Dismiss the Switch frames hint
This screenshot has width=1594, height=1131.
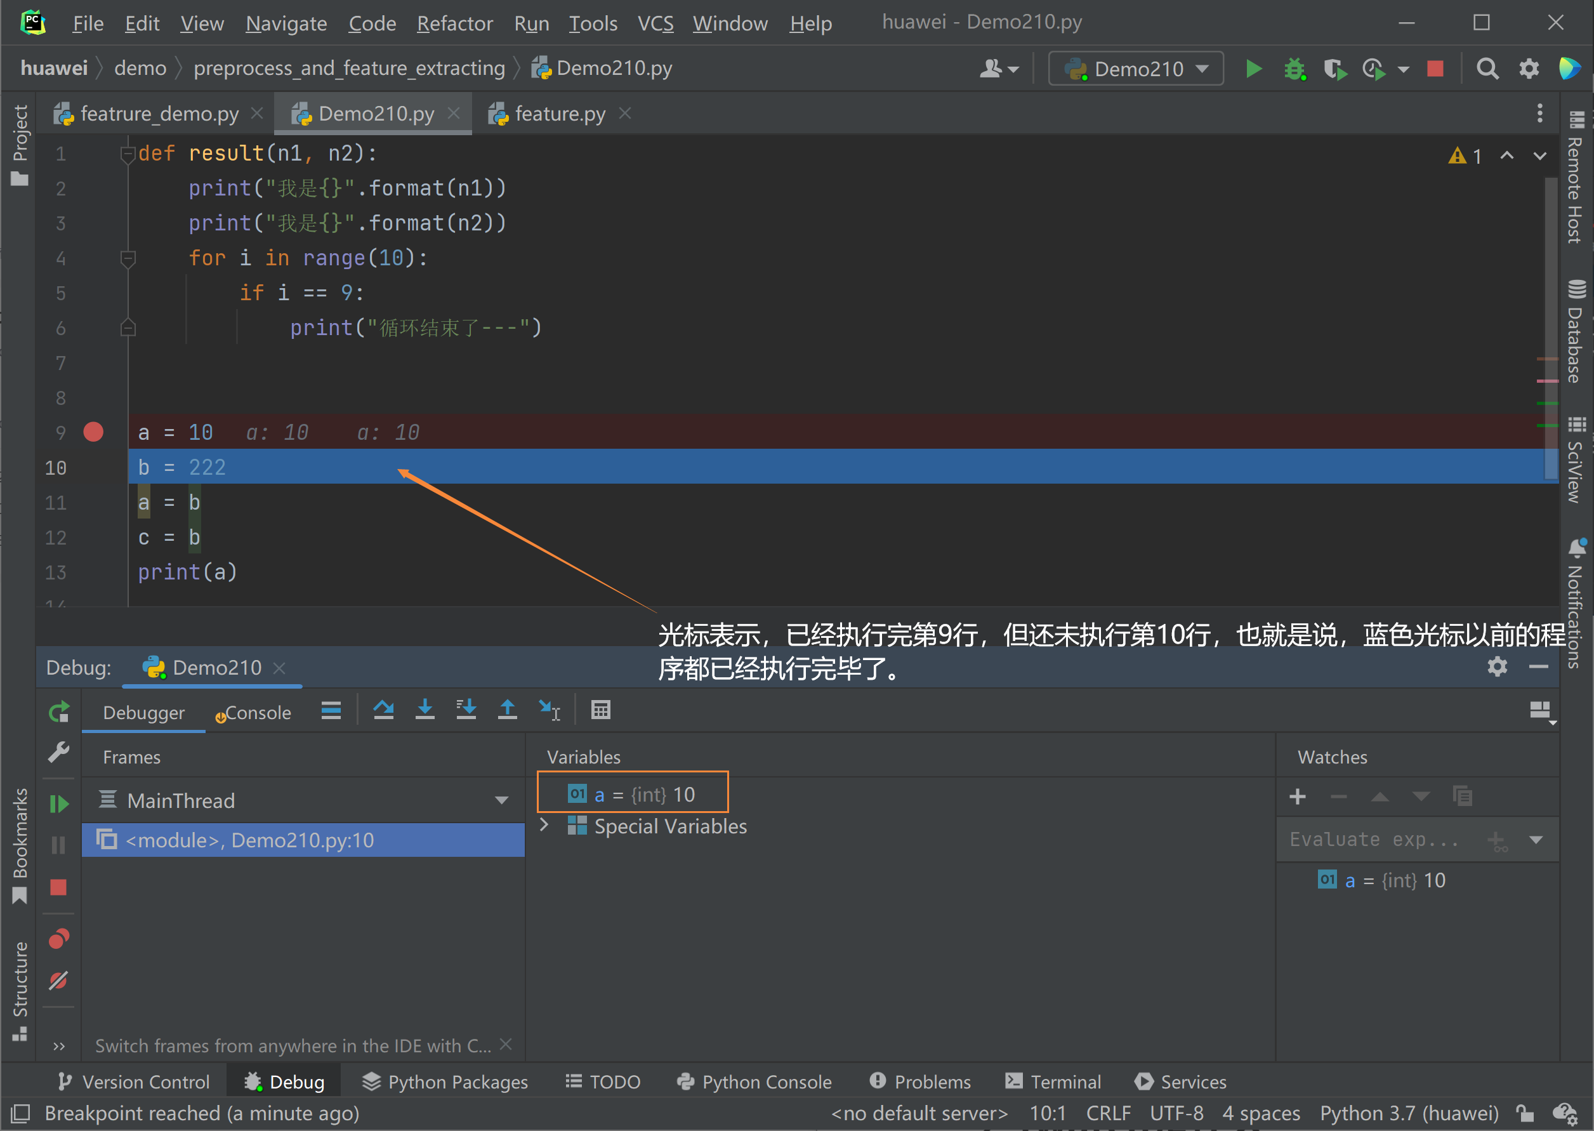click(506, 1045)
